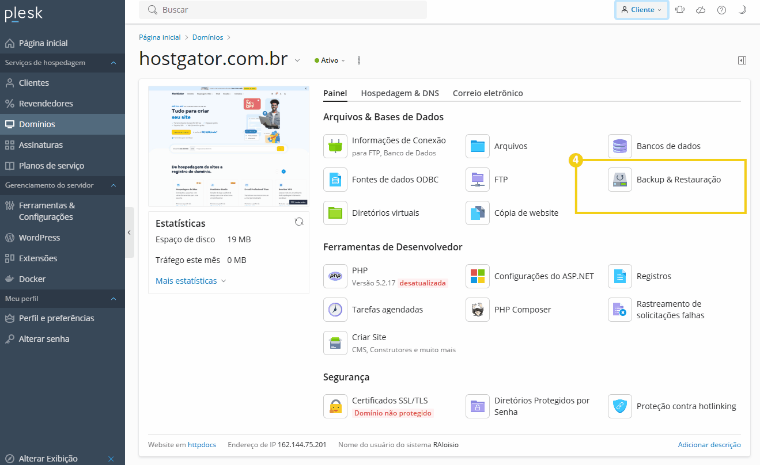The image size is (760, 465).
Task: Open Perfil e preferências in sidebar
Action: click(x=62, y=318)
